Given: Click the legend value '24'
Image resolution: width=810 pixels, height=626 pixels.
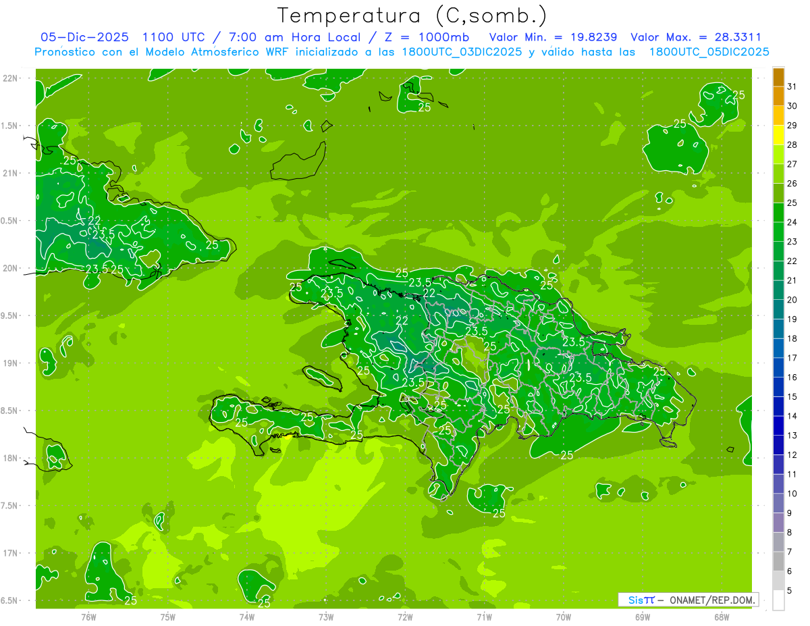Looking at the screenshot, I should (792, 222).
